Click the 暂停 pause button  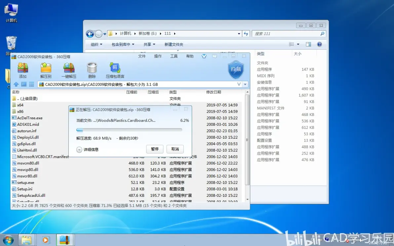[155, 149]
